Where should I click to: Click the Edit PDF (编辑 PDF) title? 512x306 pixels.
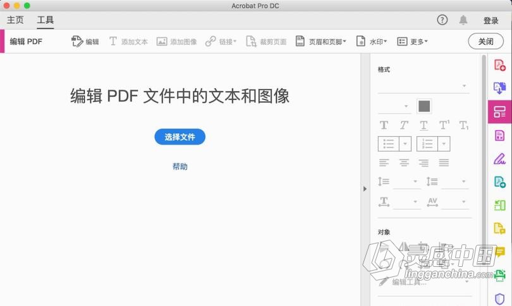pos(26,42)
